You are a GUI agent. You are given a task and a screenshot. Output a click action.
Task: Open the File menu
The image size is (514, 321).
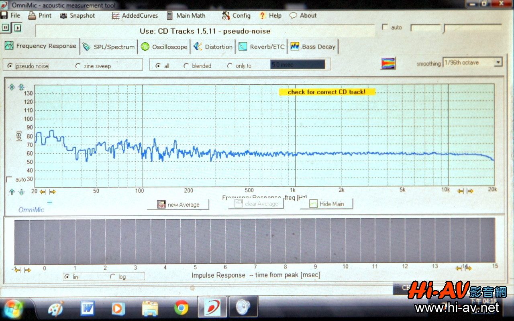point(11,16)
